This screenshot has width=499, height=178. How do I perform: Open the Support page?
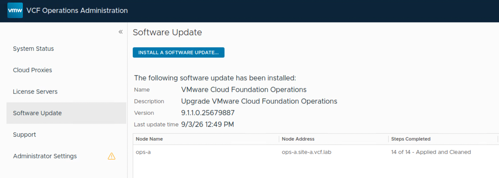pyautogui.click(x=24, y=135)
